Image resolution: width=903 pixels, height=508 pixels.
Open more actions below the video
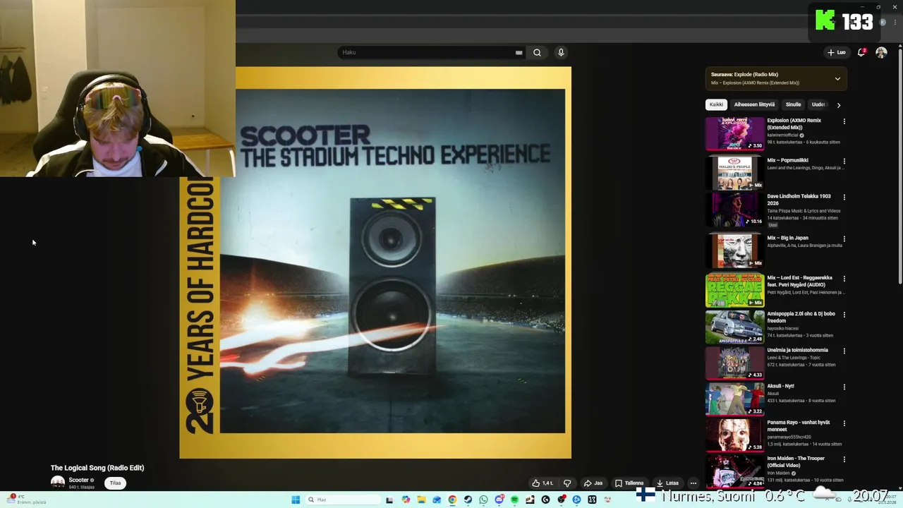pyautogui.click(x=693, y=483)
